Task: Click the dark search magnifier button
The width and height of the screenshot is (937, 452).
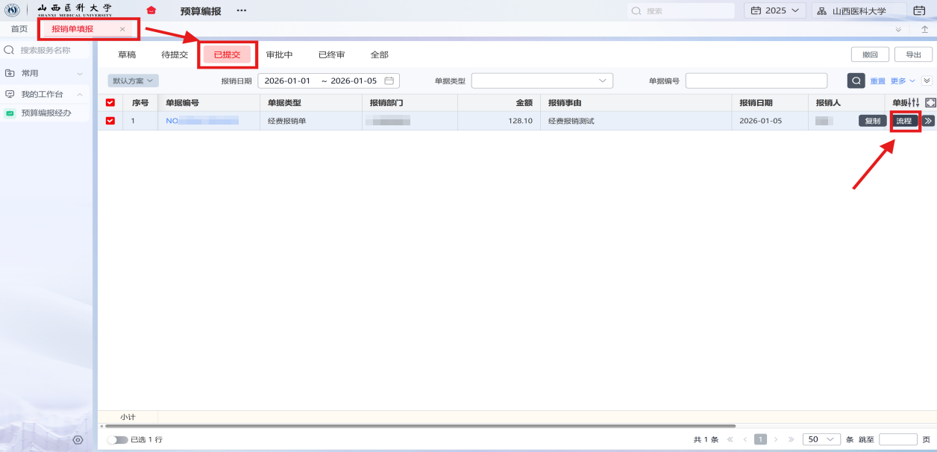Action: (856, 81)
